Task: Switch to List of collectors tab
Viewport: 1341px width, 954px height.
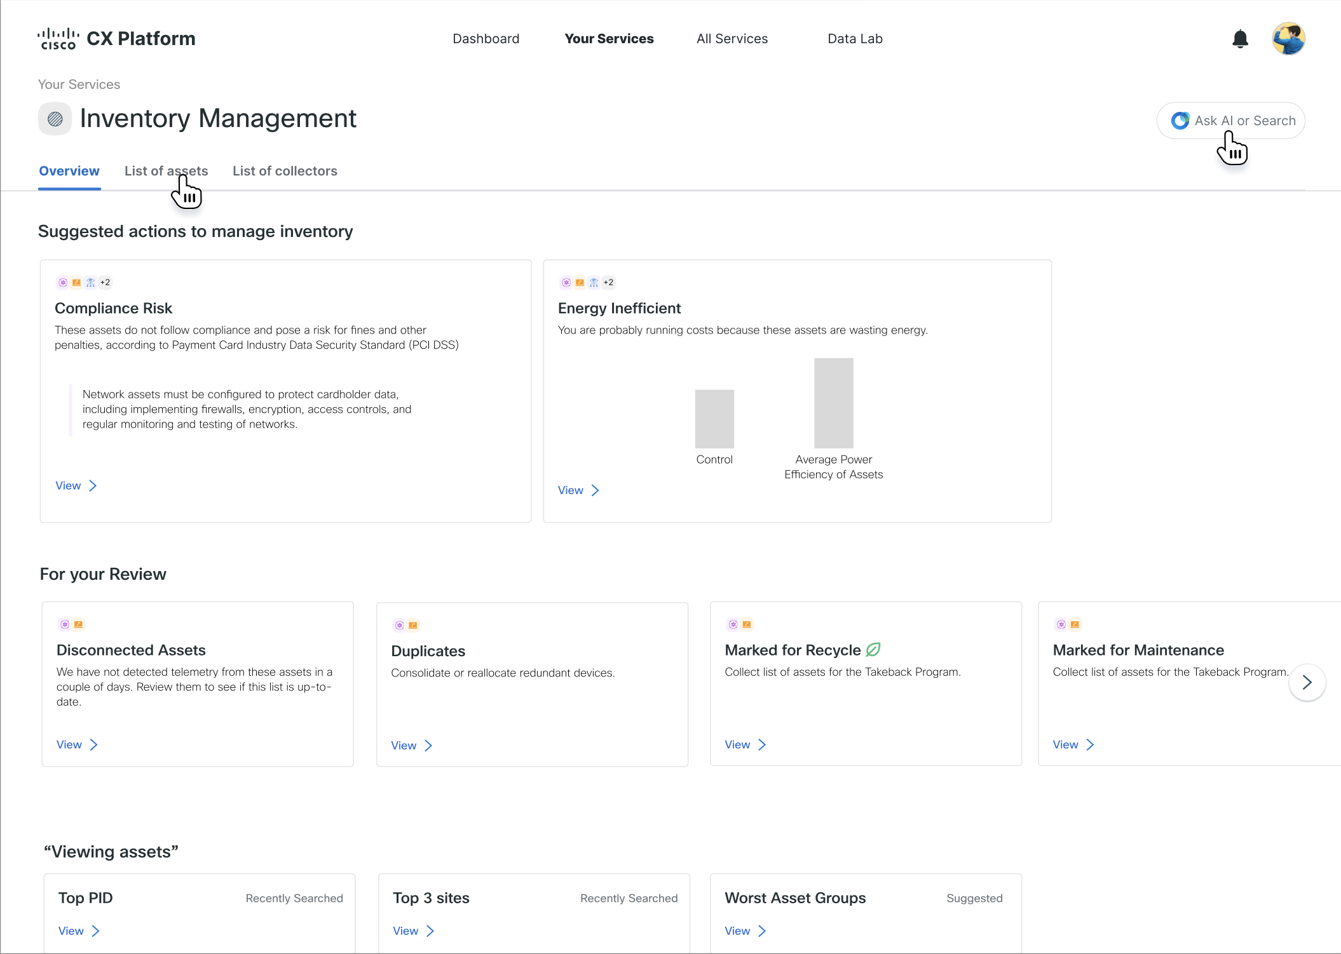Action: (285, 171)
